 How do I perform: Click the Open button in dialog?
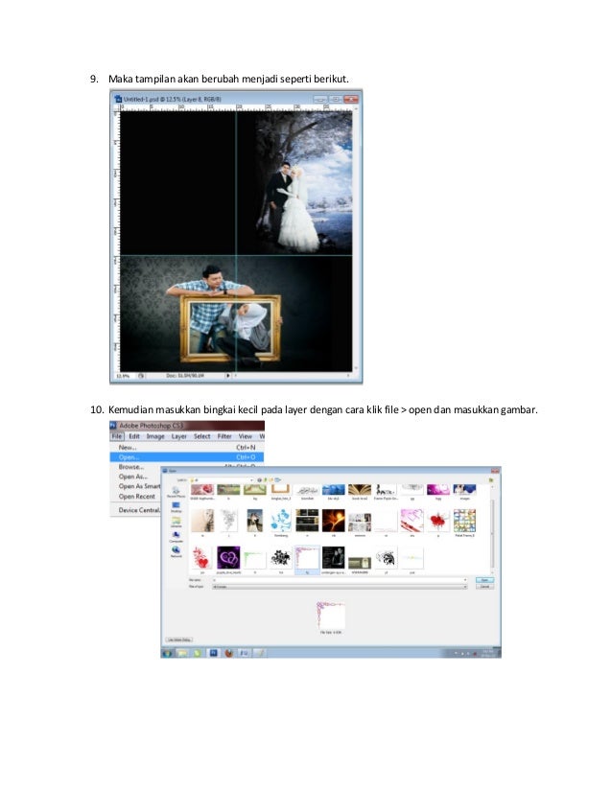484,580
